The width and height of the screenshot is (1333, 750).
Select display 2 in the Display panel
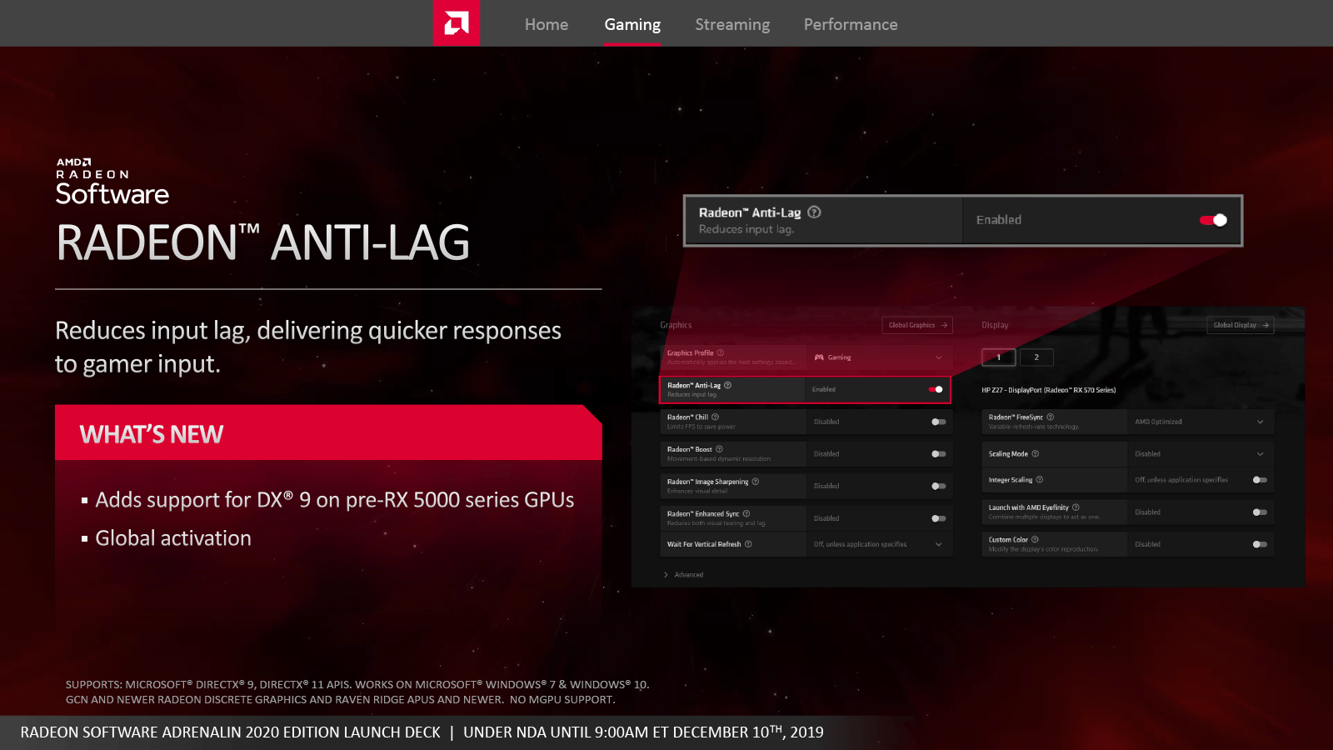pyautogui.click(x=1036, y=357)
